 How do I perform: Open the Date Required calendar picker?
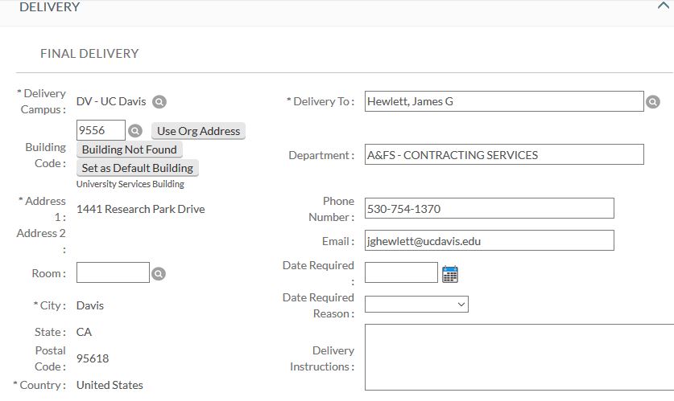point(449,275)
